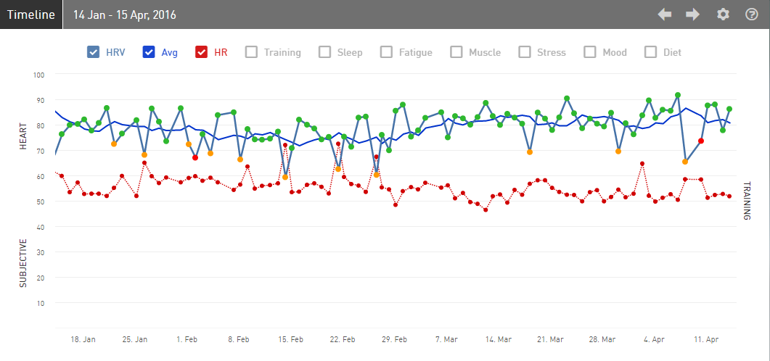Enable the Mood checkbox
The width and height of the screenshot is (770, 361).
[590, 52]
